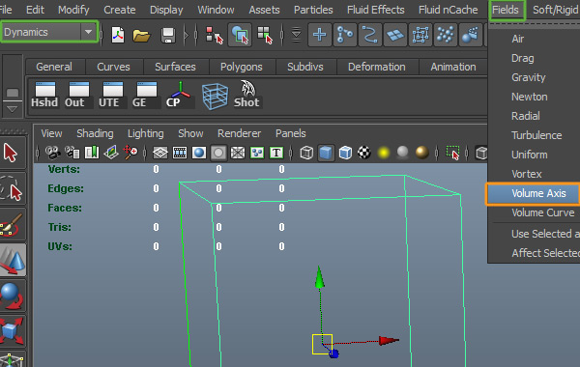Toggle the deformations selection mask icon

(420, 35)
